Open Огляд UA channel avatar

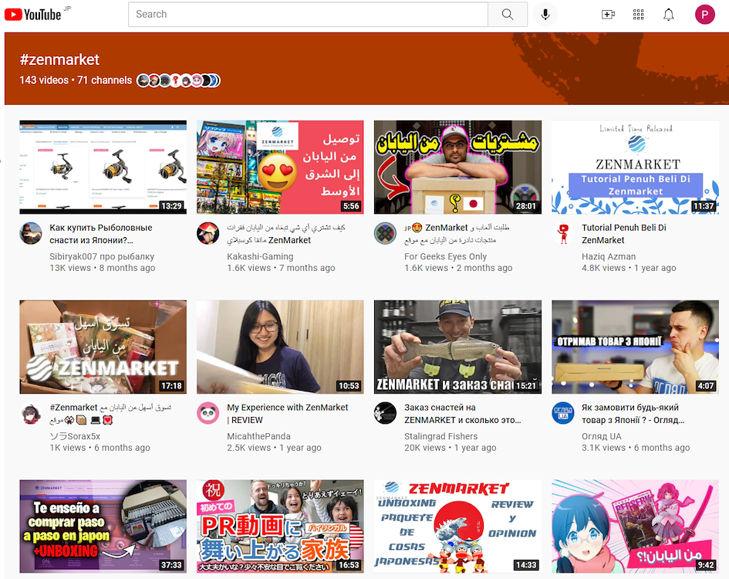tap(563, 413)
